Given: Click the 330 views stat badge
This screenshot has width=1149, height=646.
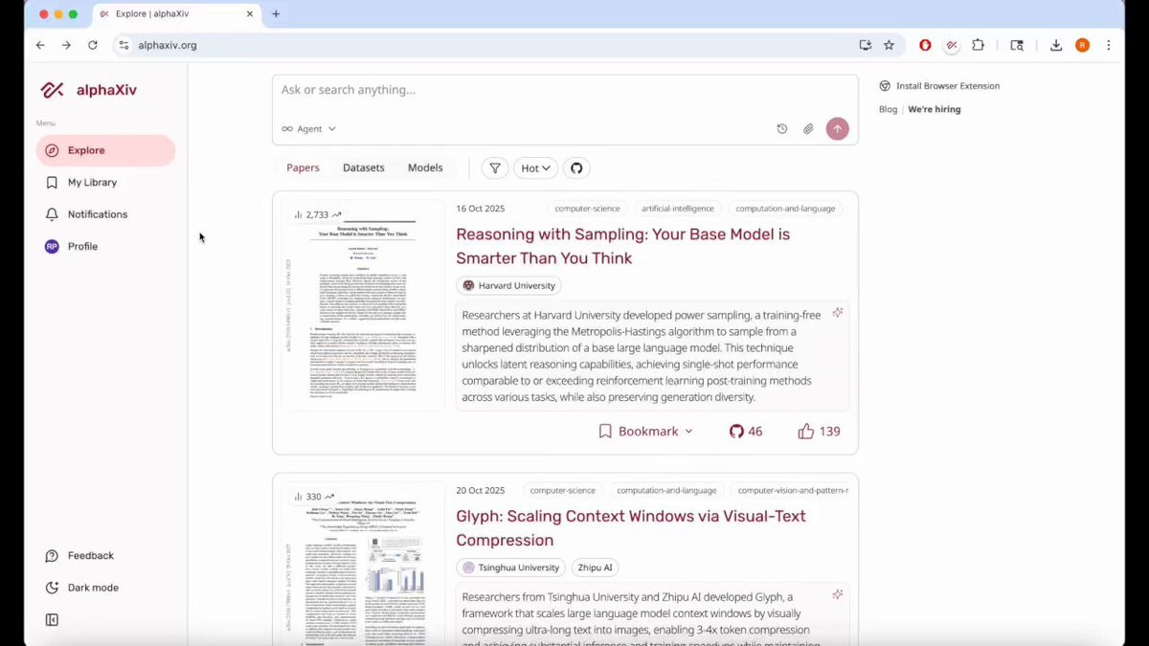Looking at the screenshot, I should (x=314, y=497).
